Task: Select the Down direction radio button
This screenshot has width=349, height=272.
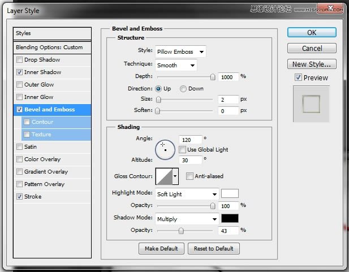Action: 183,89
